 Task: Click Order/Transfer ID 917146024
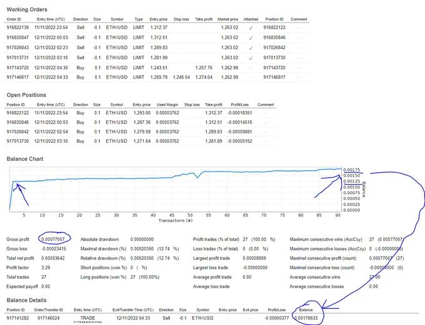click(49, 318)
